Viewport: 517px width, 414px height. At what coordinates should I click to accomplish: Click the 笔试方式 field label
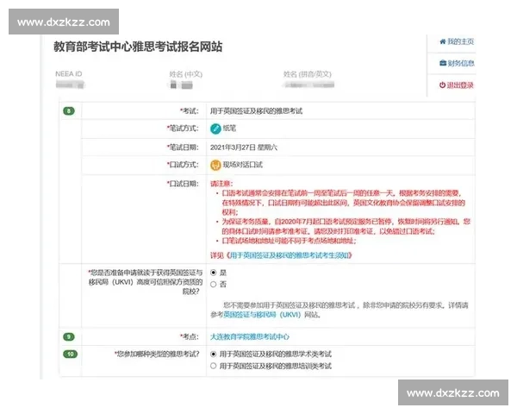pyautogui.click(x=183, y=129)
